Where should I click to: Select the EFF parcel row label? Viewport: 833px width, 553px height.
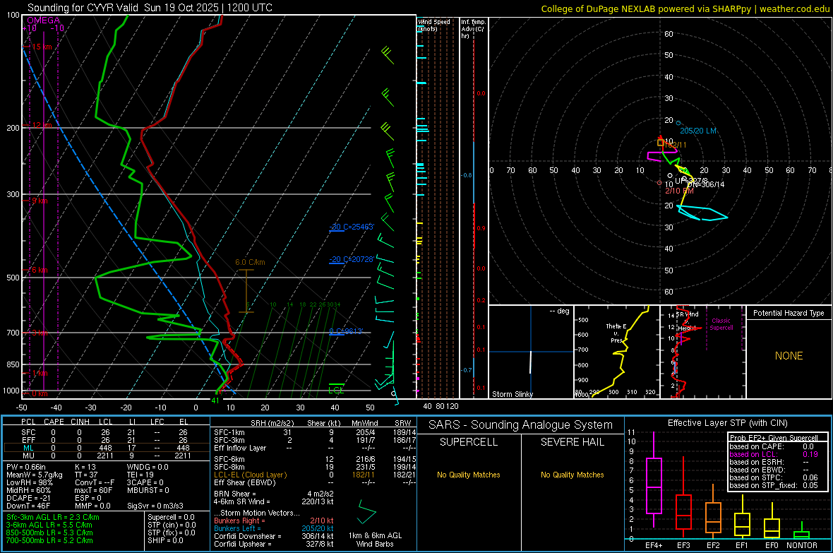pyautogui.click(x=28, y=440)
